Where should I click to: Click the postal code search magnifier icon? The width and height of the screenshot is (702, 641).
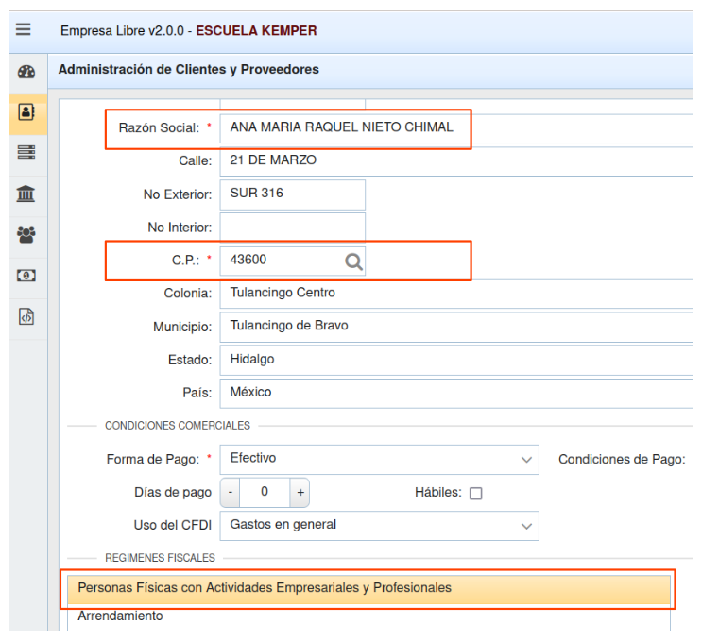tap(353, 261)
